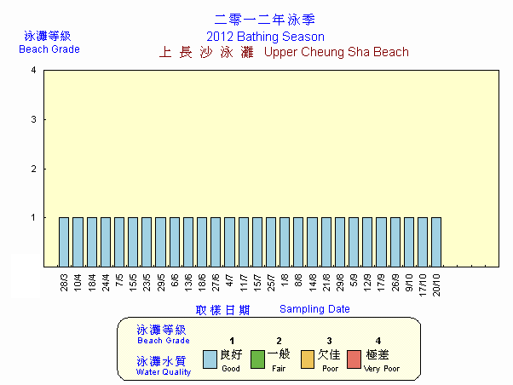Click the 18/4 sampling date label
The width and height of the screenshot is (513, 385).
(x=92, y=283)
